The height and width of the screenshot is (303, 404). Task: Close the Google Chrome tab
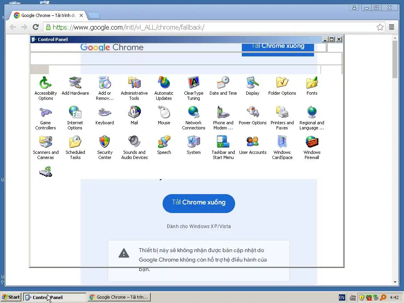click(81, 15)
